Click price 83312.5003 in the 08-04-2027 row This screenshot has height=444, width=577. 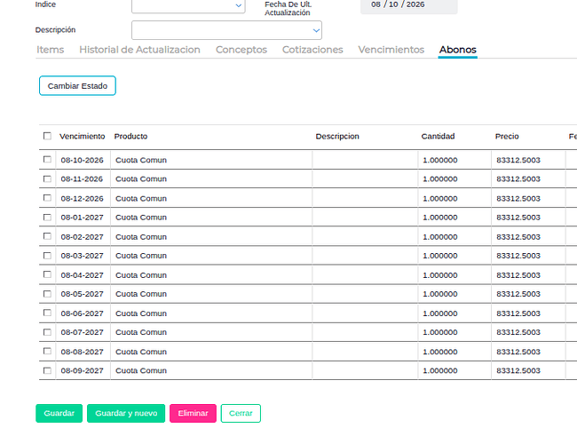click(518, 275)
